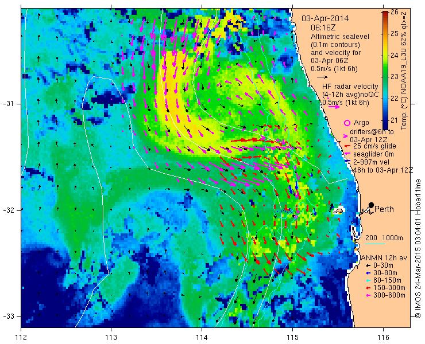The image size is (425, 344).
Task: Click the "(0.1m contours)" text
Action: (335, 44)
